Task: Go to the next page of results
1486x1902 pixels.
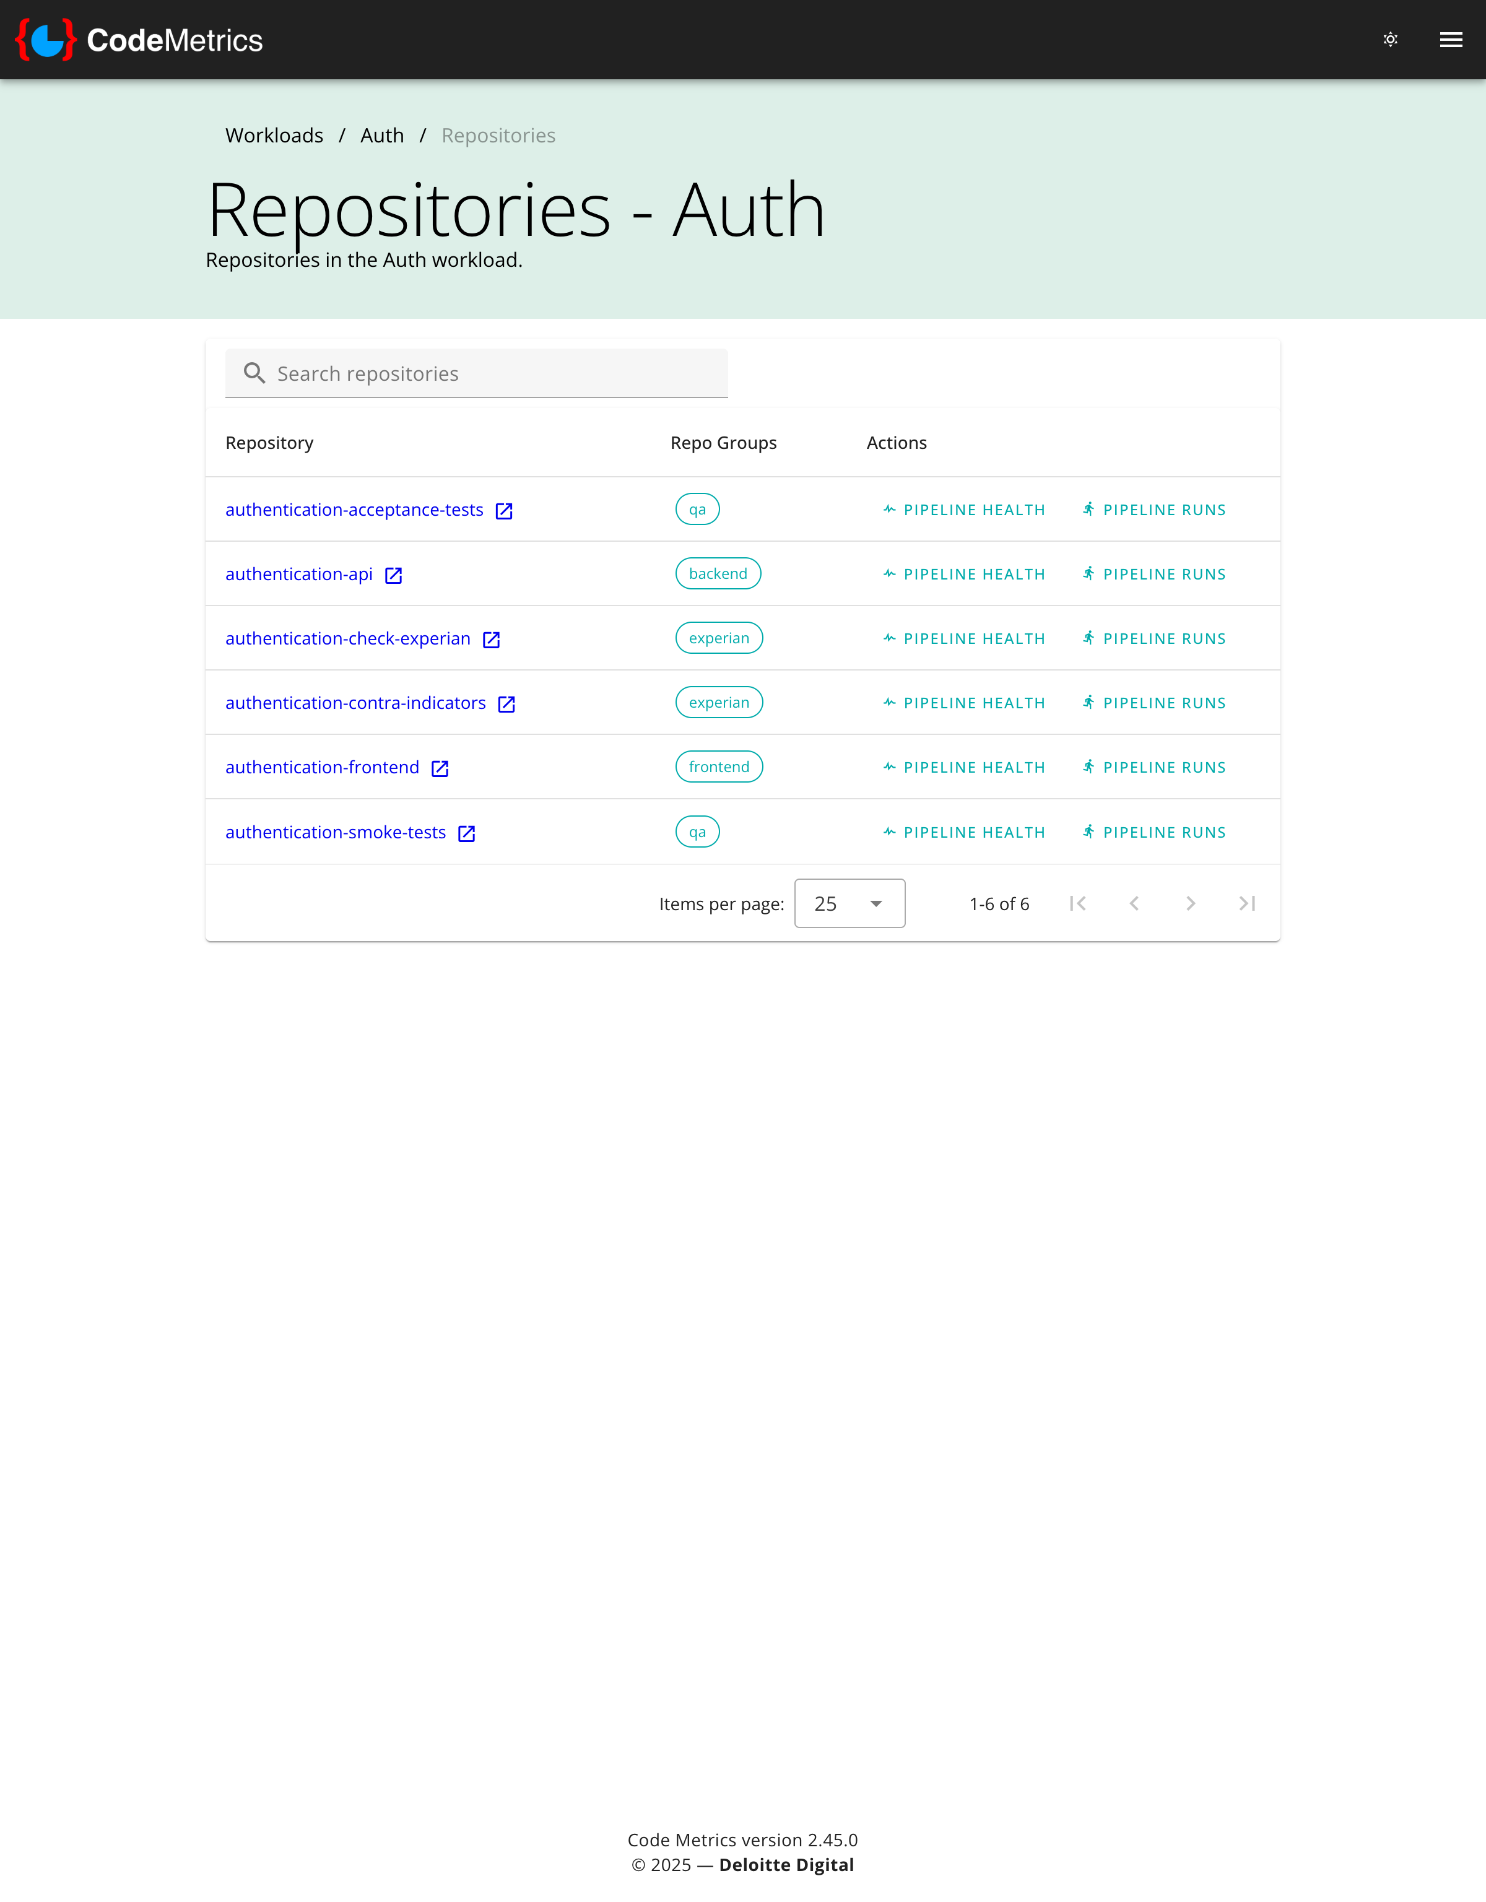Action: (x=1190, y=903)
